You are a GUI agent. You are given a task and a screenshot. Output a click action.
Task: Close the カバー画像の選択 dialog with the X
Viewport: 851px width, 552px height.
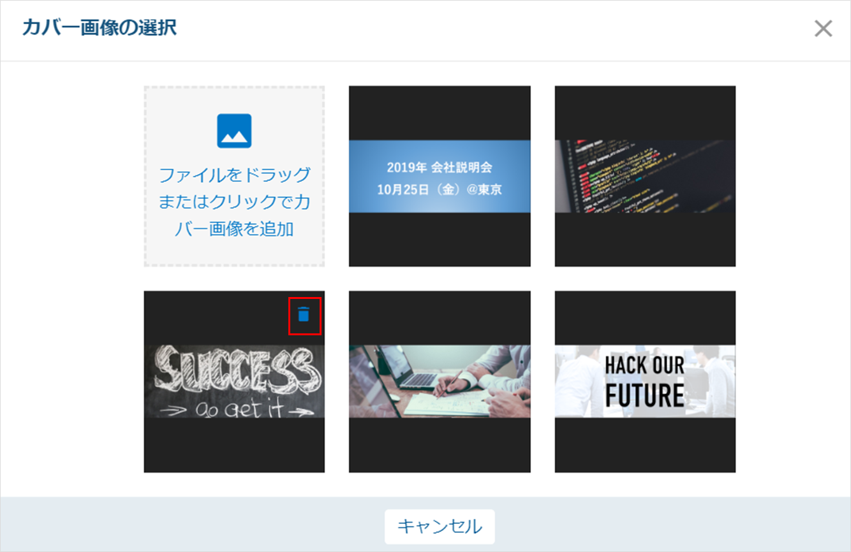click(x=823, y=29)
